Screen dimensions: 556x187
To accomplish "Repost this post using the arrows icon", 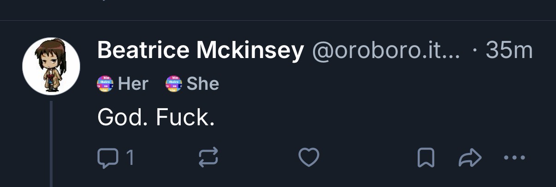I will (208, 158).
